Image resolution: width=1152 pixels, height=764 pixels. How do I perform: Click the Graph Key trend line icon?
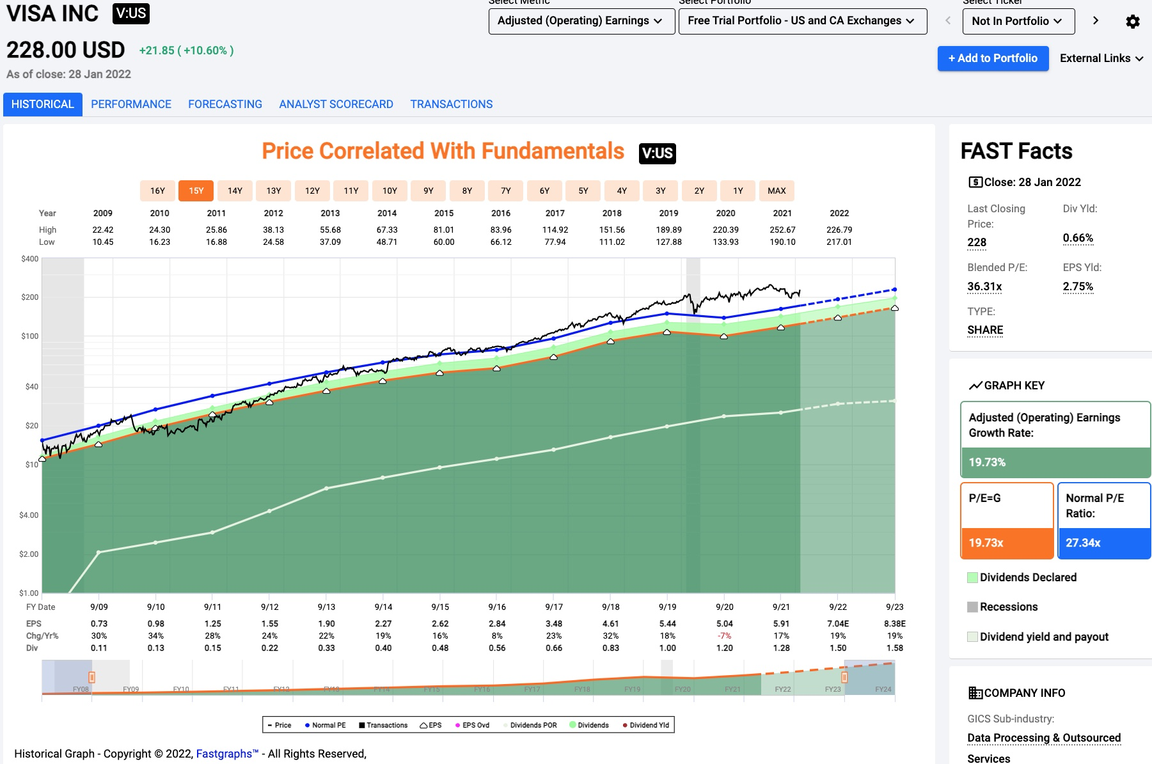[x=975, y=386]
